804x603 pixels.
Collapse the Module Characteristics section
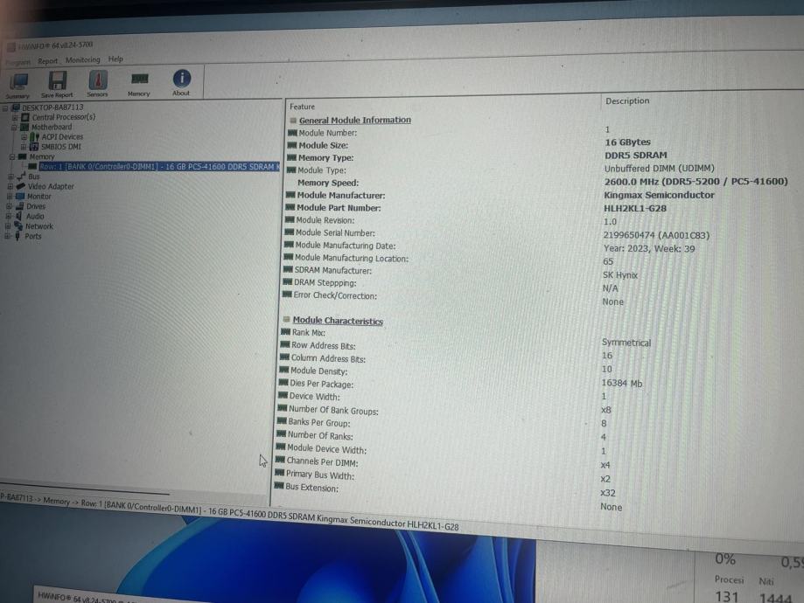click(287, 319)
